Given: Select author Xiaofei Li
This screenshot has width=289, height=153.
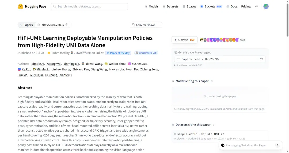Looking at the screenshot, I should click(x=66, y=75).
